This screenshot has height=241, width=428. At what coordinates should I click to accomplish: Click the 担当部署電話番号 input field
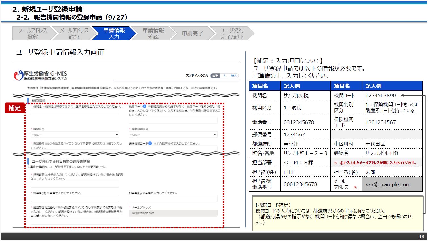(x=75, y=221)
